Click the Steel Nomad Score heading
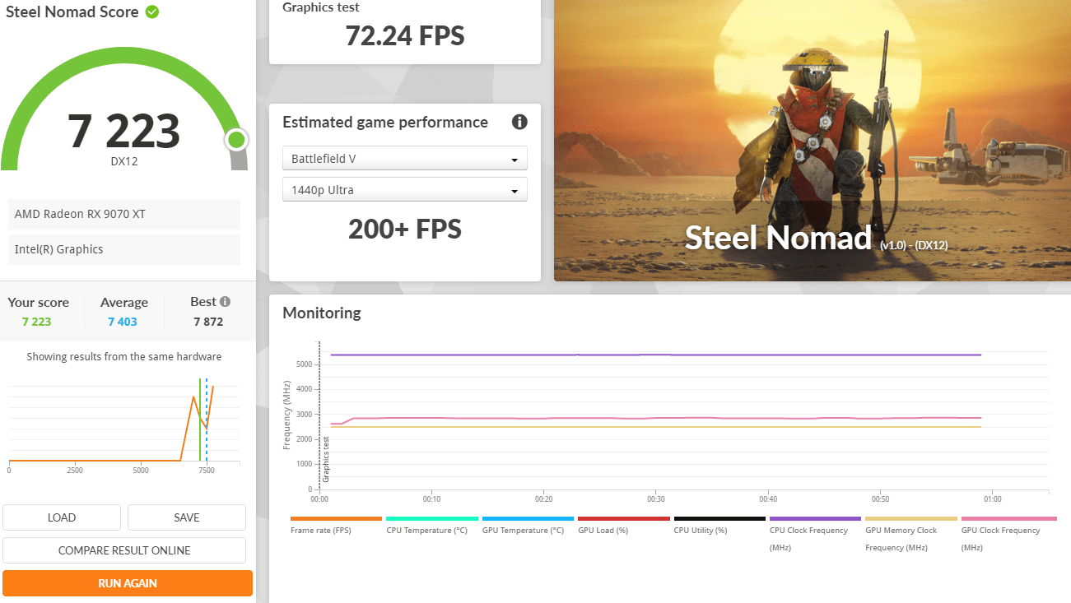The image size is (1071, 603). (72, 12)
